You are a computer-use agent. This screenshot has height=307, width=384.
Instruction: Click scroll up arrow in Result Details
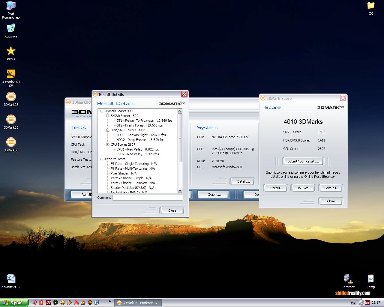pyautogui.click(x=180, y=111)
